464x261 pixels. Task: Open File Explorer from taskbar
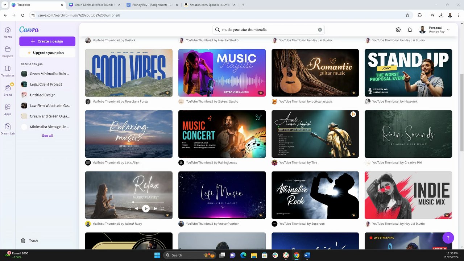(254, 255)
